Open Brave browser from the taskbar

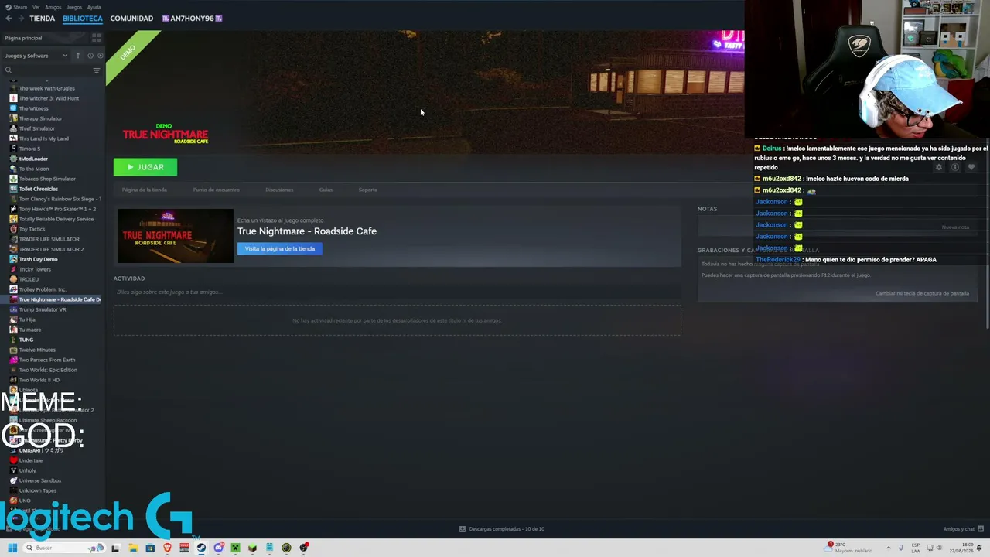(167, 548)
